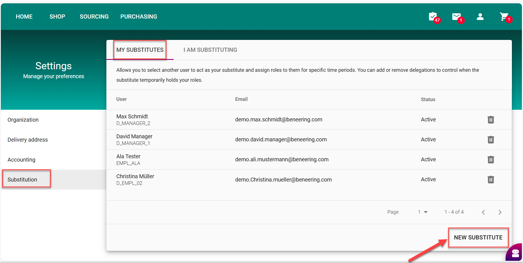Go to the previous page arrow
523x263 pixels.
point(483,212)
